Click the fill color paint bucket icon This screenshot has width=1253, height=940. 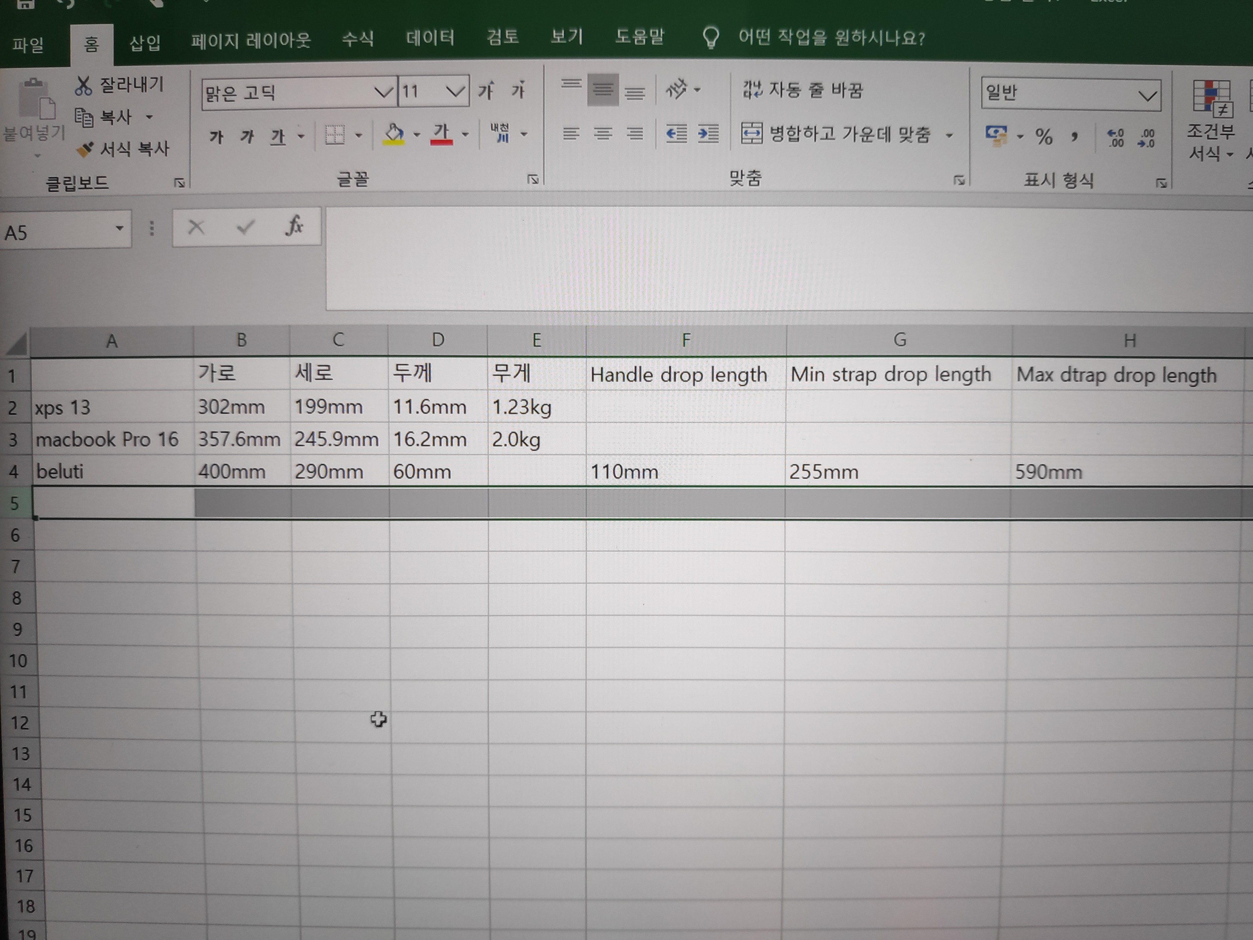(x=394, y=134)
